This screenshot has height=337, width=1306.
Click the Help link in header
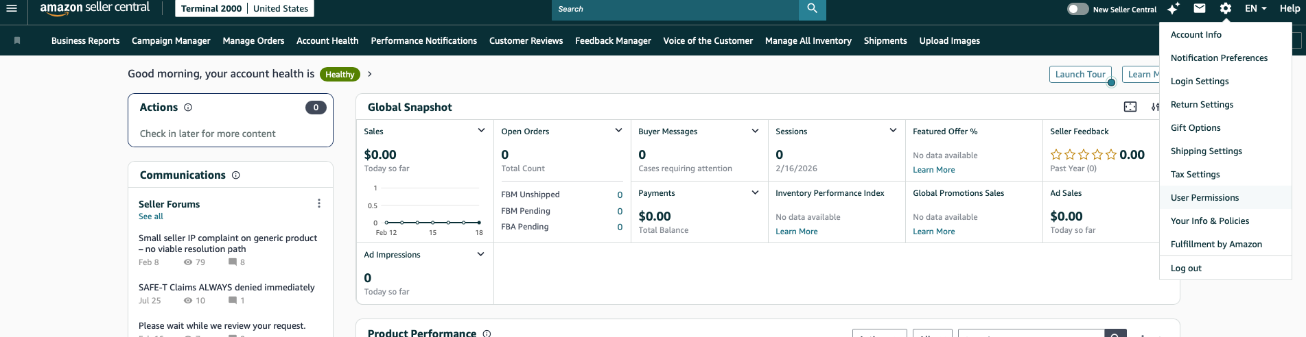click(x=1290, y=8)
